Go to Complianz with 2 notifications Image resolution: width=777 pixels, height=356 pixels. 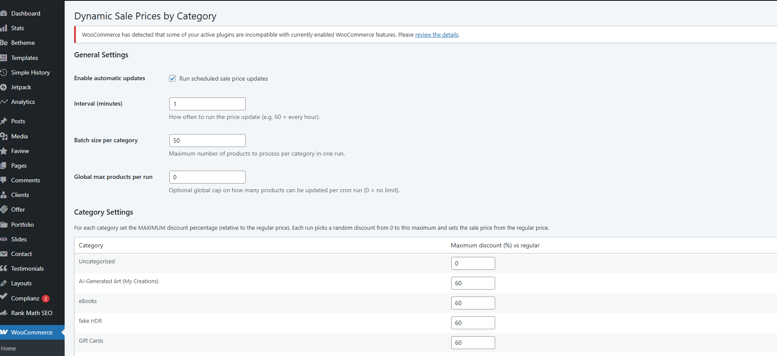click(25, 298)
